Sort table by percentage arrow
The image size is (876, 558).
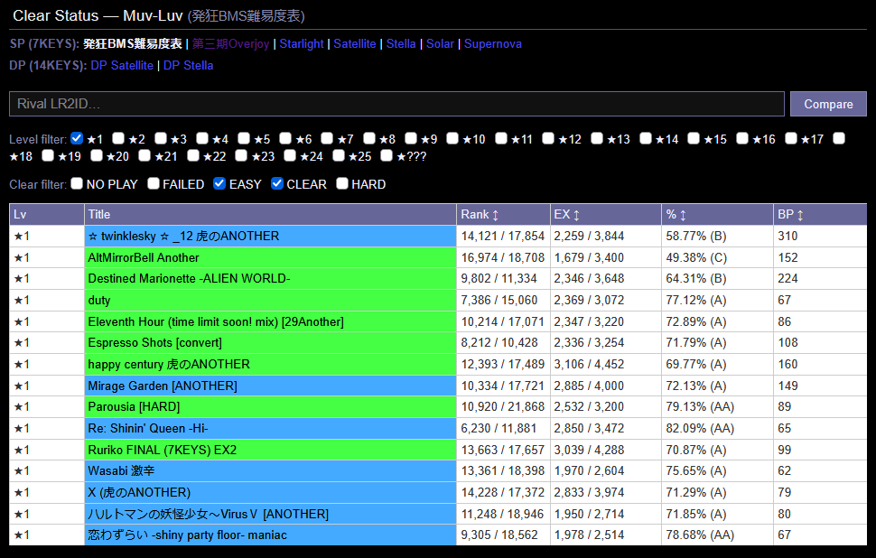[x=683, y=215]
